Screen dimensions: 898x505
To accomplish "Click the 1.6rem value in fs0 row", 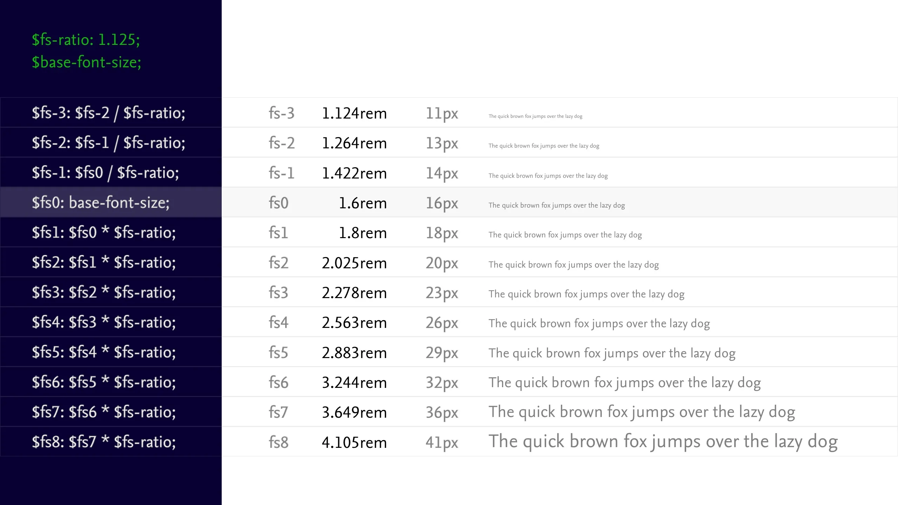I will [363, 203].
